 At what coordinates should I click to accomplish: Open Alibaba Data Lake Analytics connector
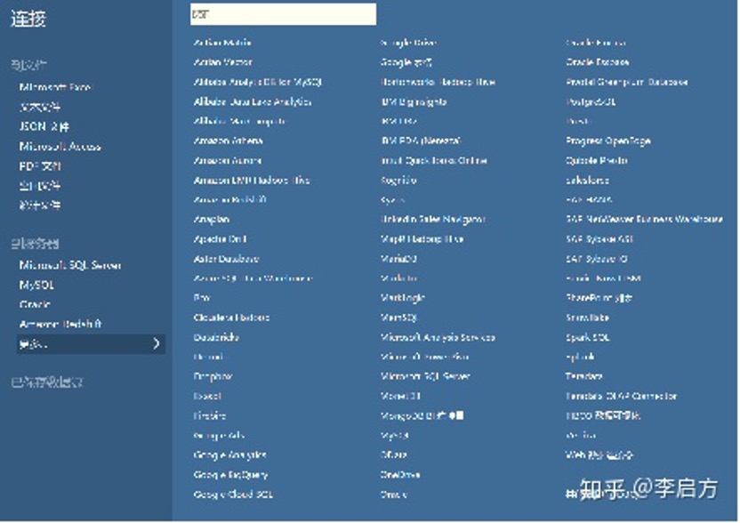click(253, 101)
